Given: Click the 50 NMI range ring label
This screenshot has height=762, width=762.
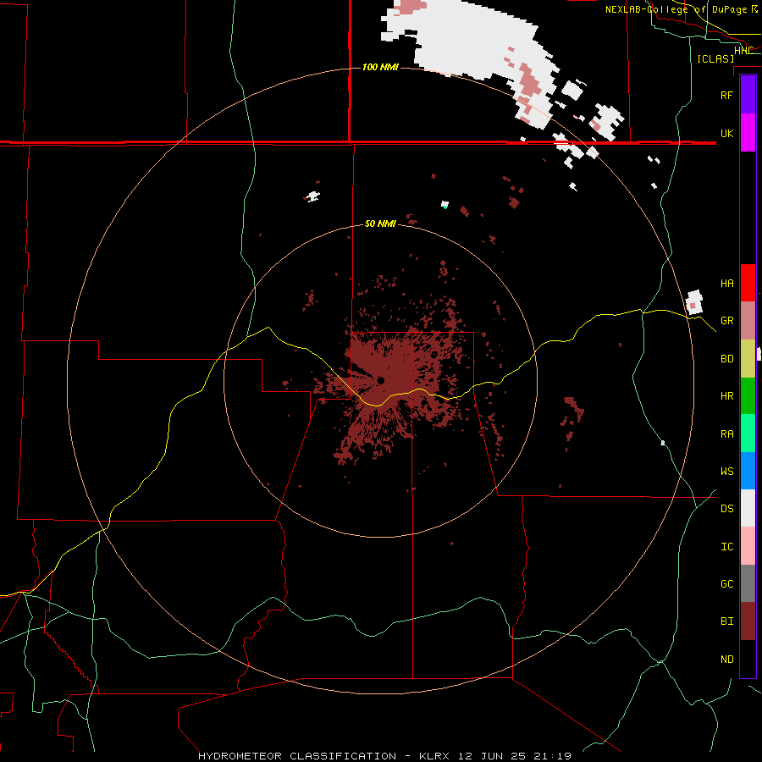Looking at the screenshot, I should pos(380,224).
